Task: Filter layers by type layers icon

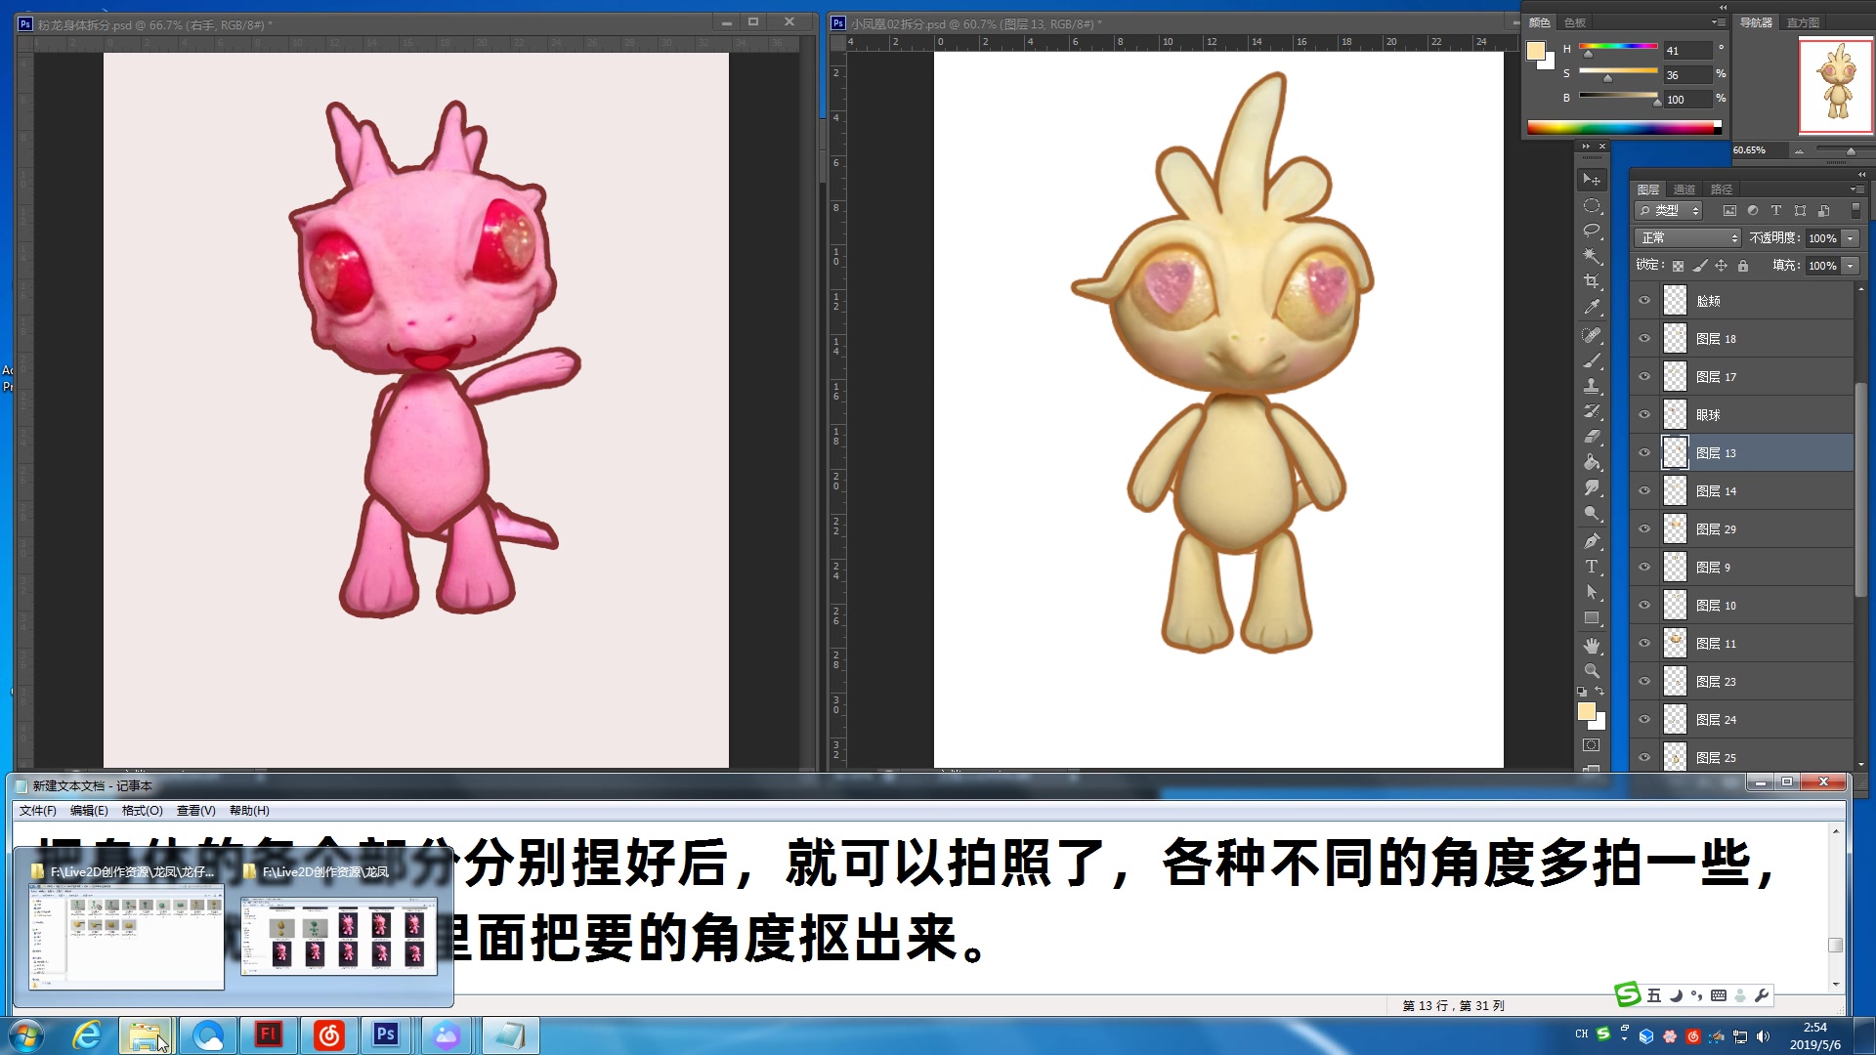Action: click(1776, 211)
